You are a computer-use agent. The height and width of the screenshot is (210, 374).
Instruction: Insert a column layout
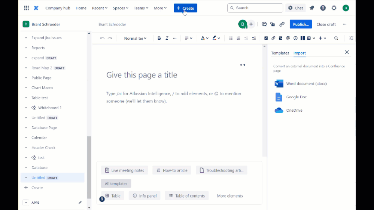click(x=303, y=38)
